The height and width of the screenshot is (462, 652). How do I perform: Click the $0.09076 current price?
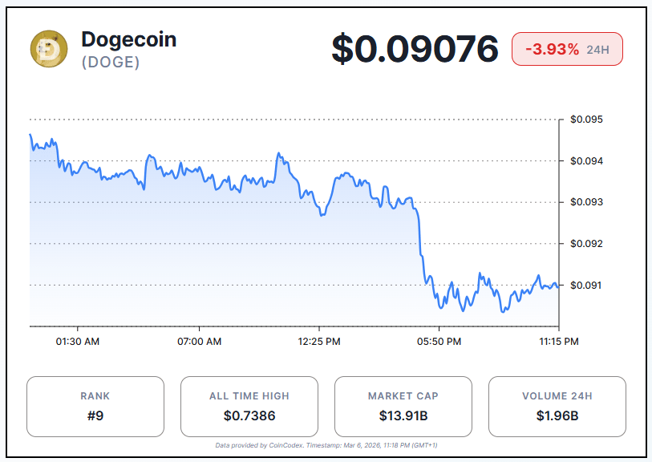(x=415, y=50)
